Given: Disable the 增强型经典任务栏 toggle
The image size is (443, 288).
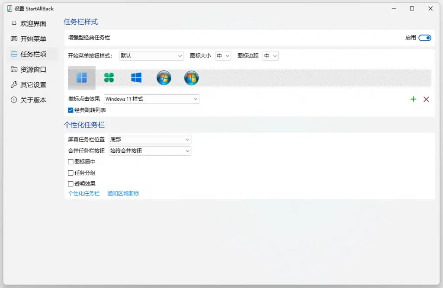Looking at the screenshot, I should tap(424, 38).
